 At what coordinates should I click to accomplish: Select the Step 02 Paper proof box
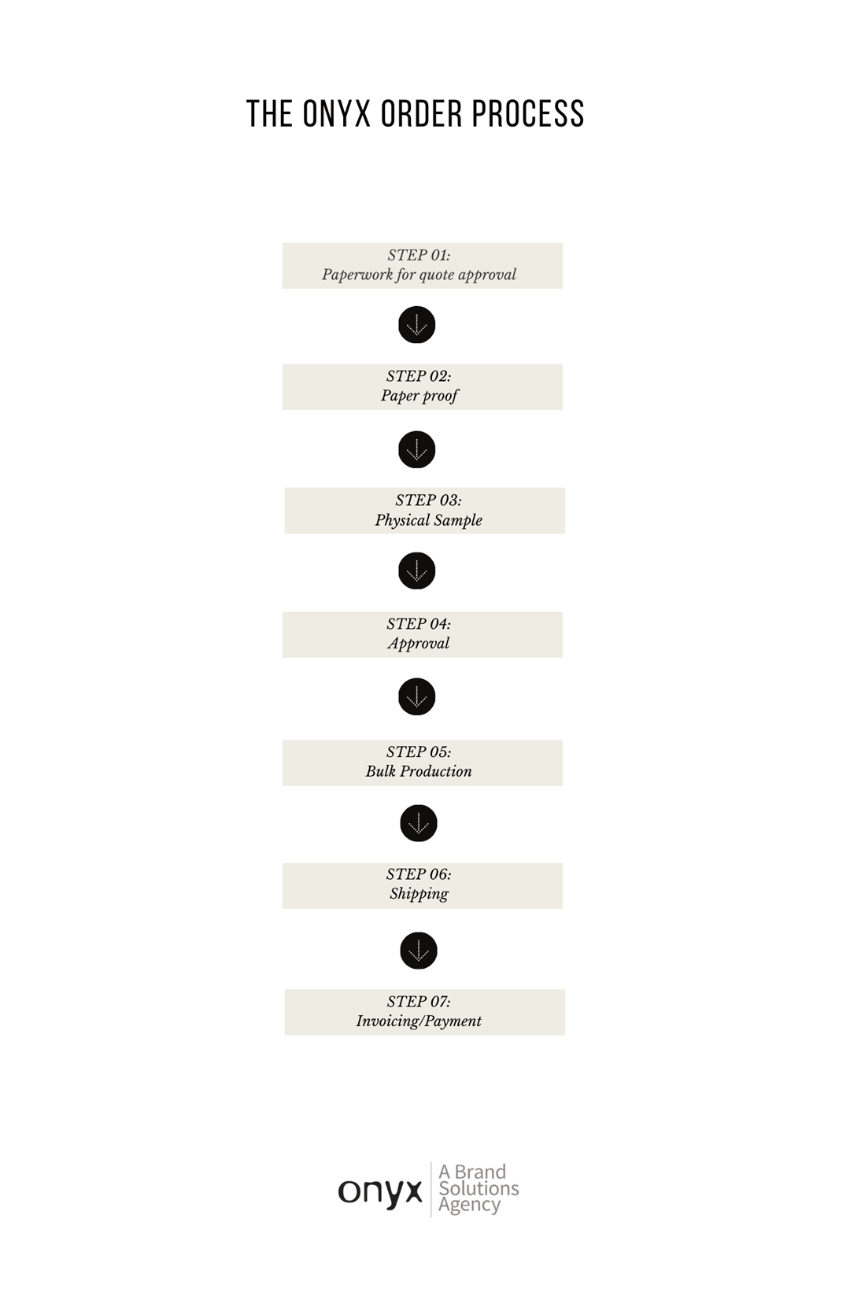(x=423, y=387)
